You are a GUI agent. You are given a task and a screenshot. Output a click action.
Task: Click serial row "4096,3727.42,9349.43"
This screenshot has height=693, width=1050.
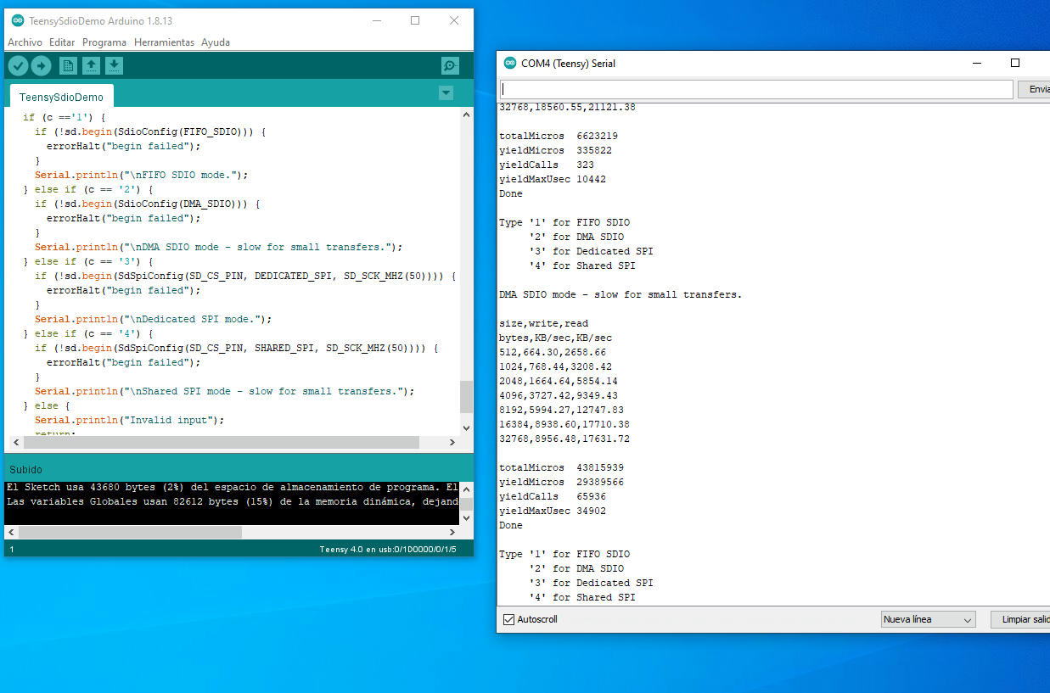pos(559,395)
